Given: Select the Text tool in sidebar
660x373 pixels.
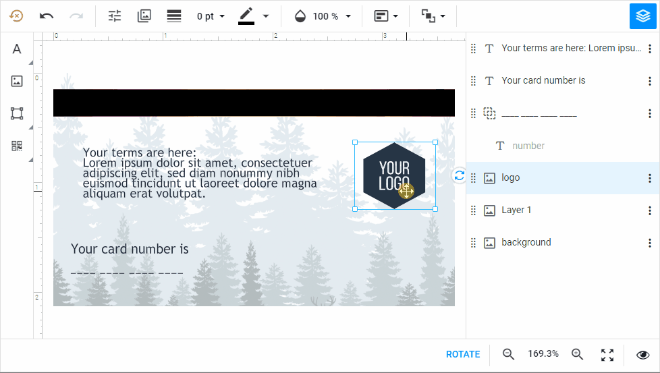Looking at the screenshot, I should (17, 49).
